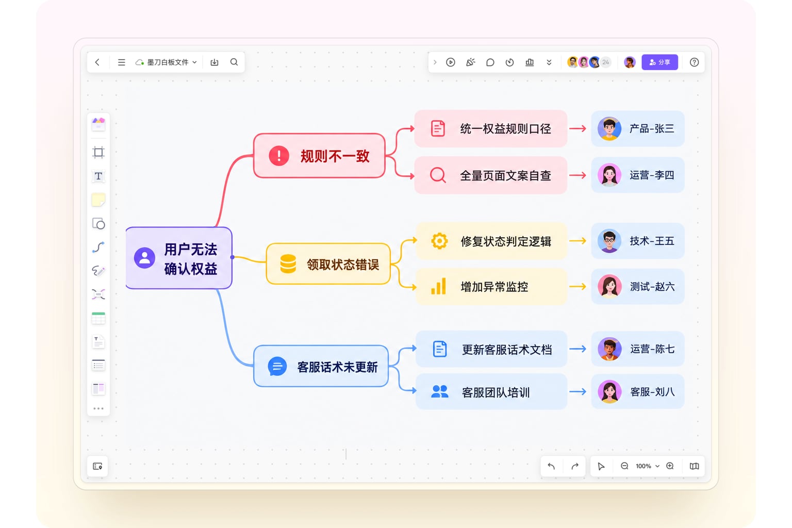Zoom out with the minus magnifier
This screenshot has height=528, width=792.
pos(624,466)
